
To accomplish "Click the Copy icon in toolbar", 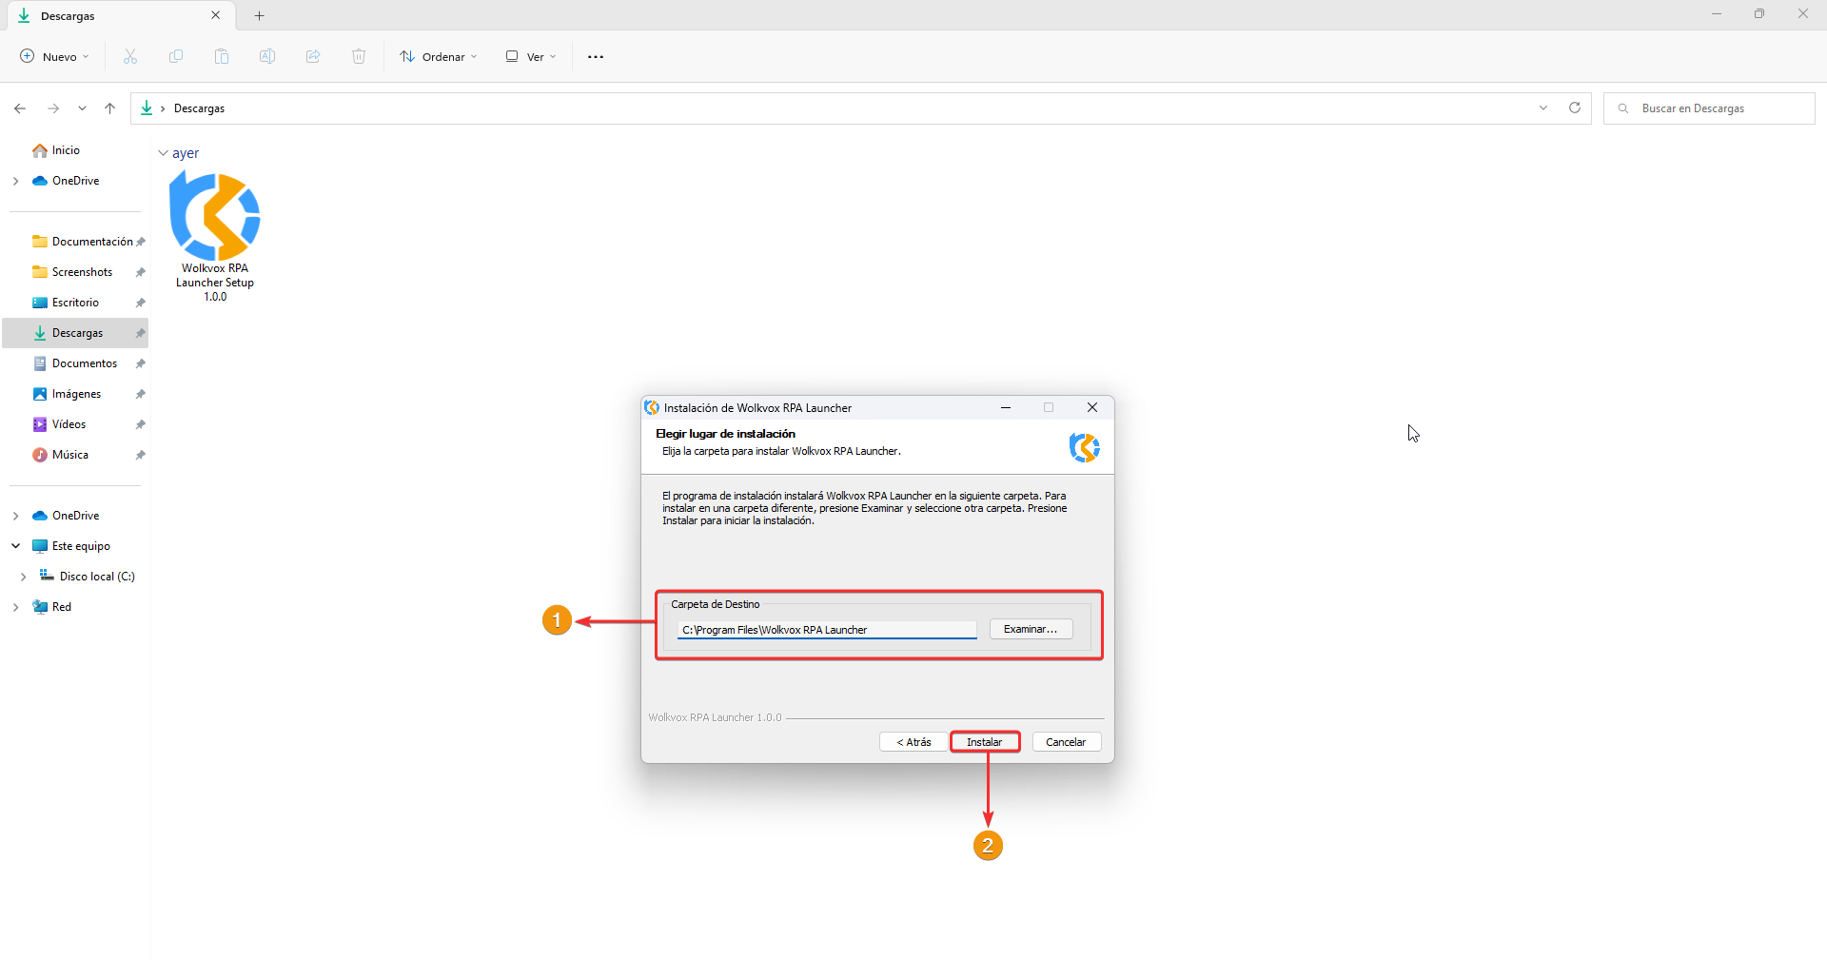I will (x=176, y=57).
